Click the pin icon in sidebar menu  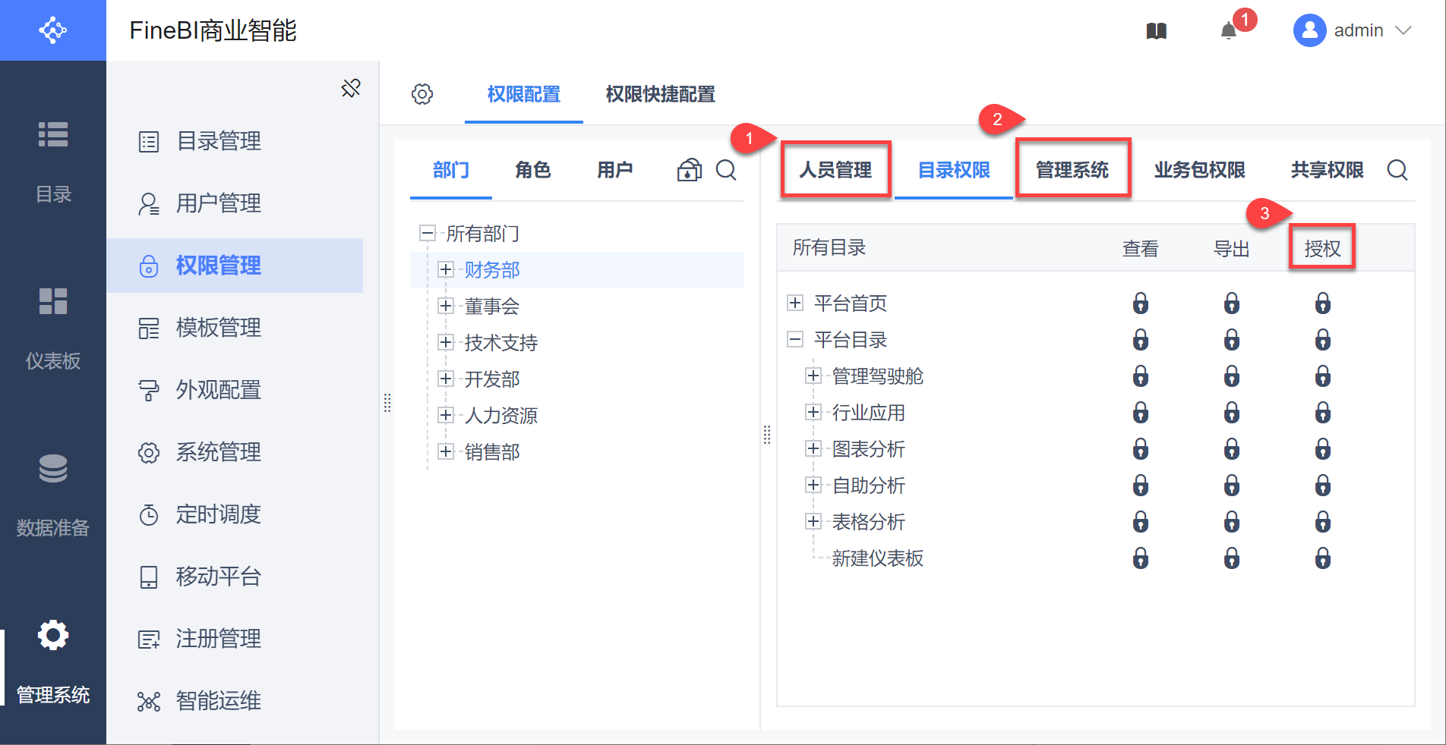[x=351, y=88]
